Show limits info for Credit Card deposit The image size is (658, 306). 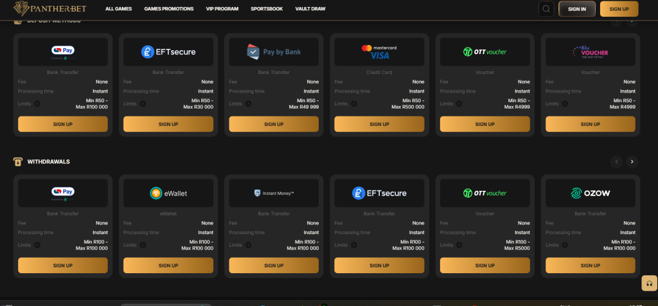(x=354, y=104)
